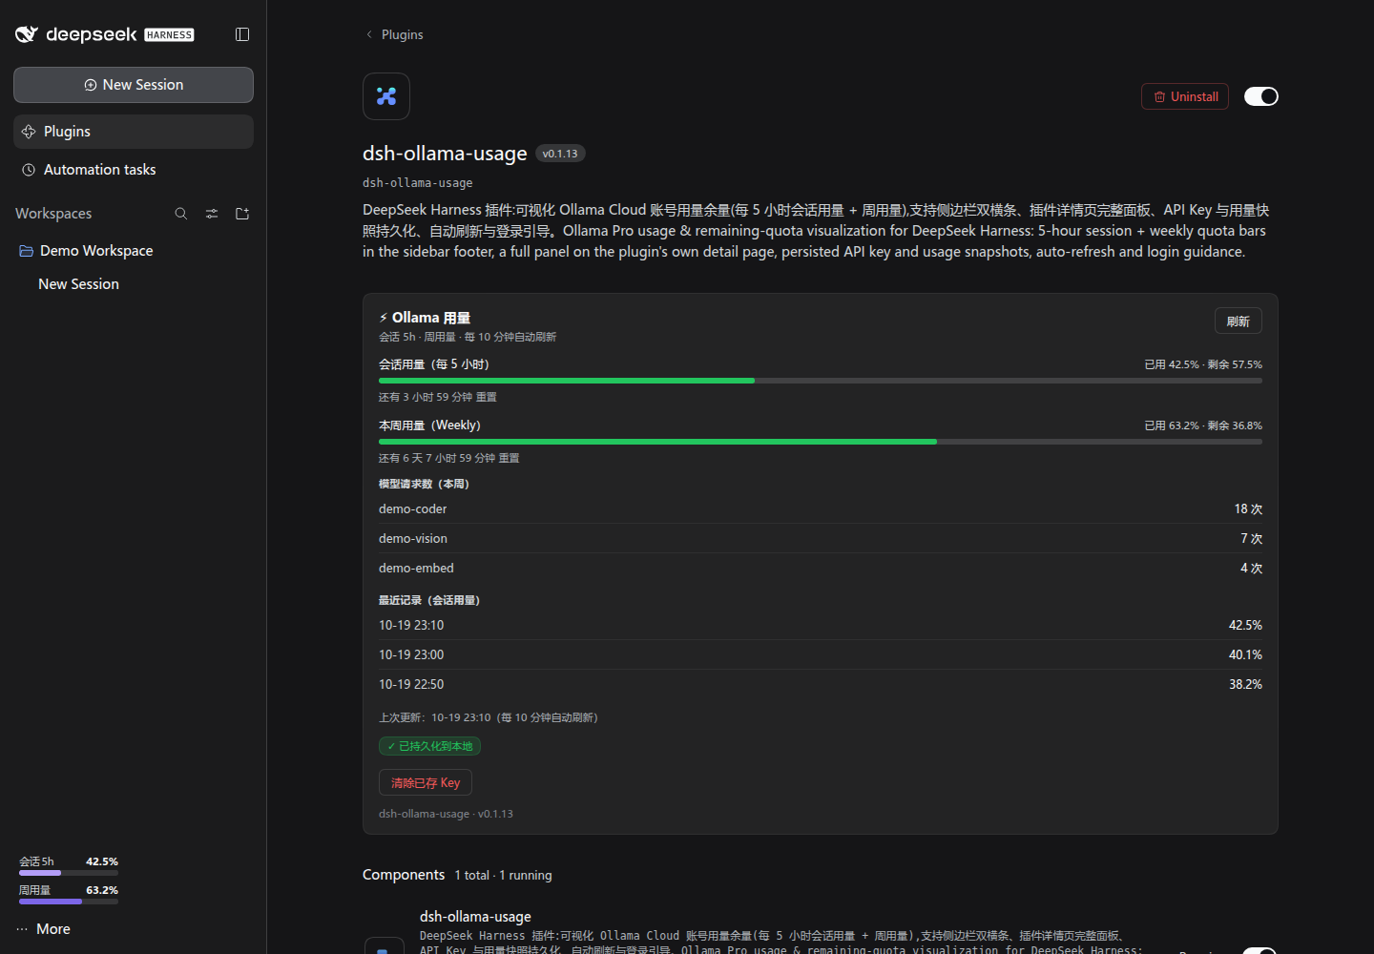
Task: Select the demo-coder model row
Action: coord(821,509)
